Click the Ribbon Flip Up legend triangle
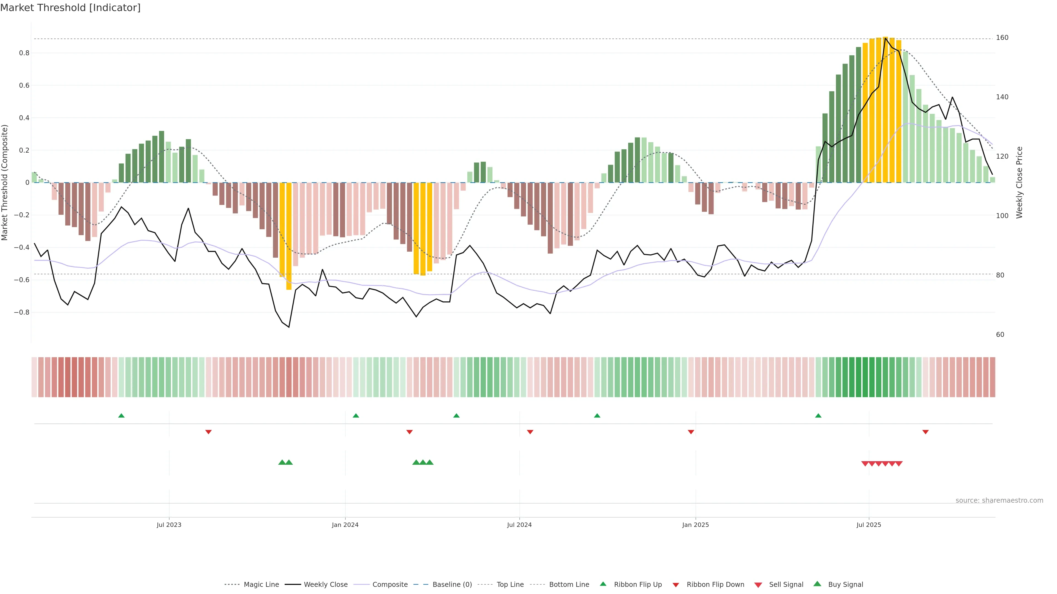 click(603, 584)
